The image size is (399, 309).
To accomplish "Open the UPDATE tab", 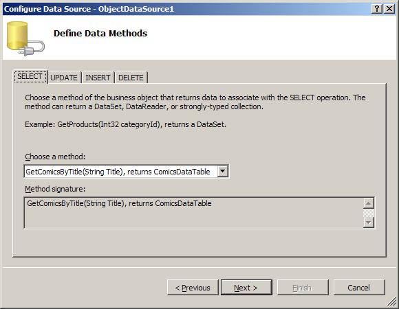I will tap(64, 78).
